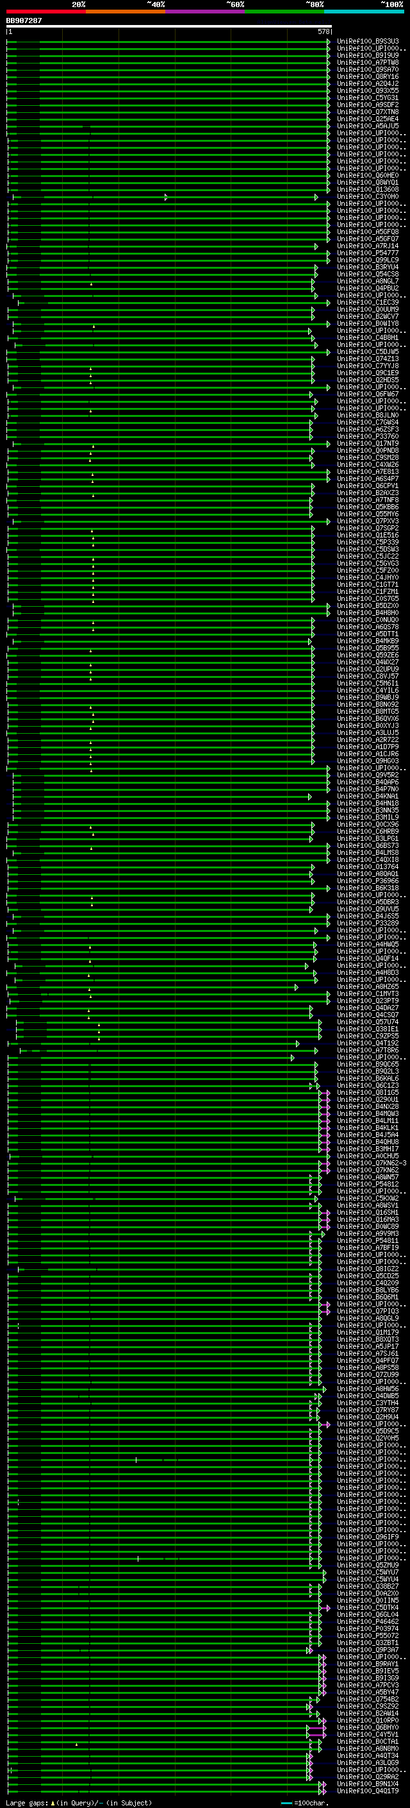Select hit UniRef100_Q25AE4

[368, 119]
